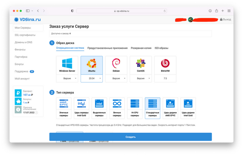This screenshot has width=243, height=155.
Task: Open Домены и DNS in sidebar
Action: 23,42
